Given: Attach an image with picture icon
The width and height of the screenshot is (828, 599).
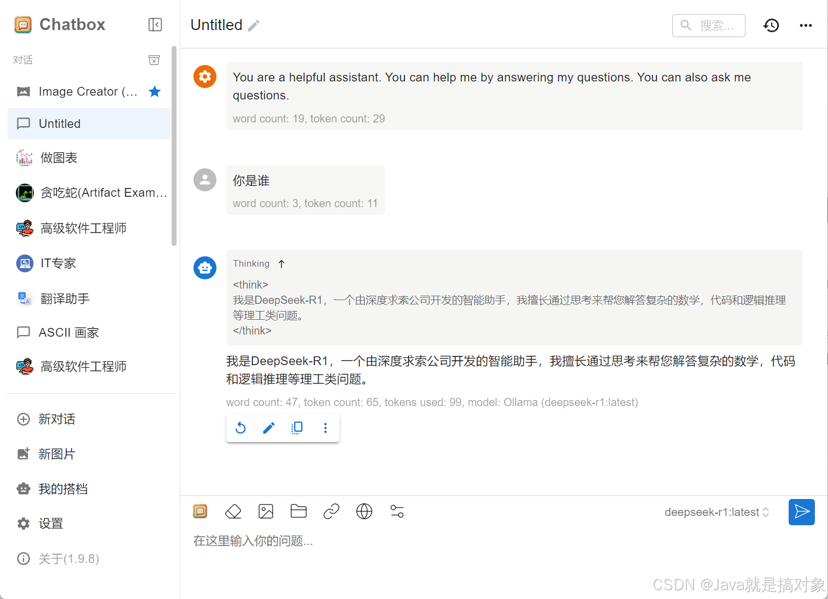Looking at the screenshot, I should 266,512.
